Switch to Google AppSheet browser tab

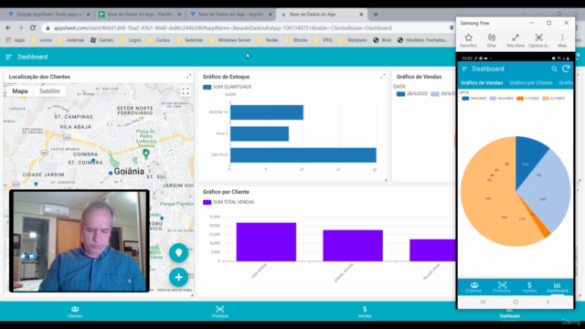48,15
